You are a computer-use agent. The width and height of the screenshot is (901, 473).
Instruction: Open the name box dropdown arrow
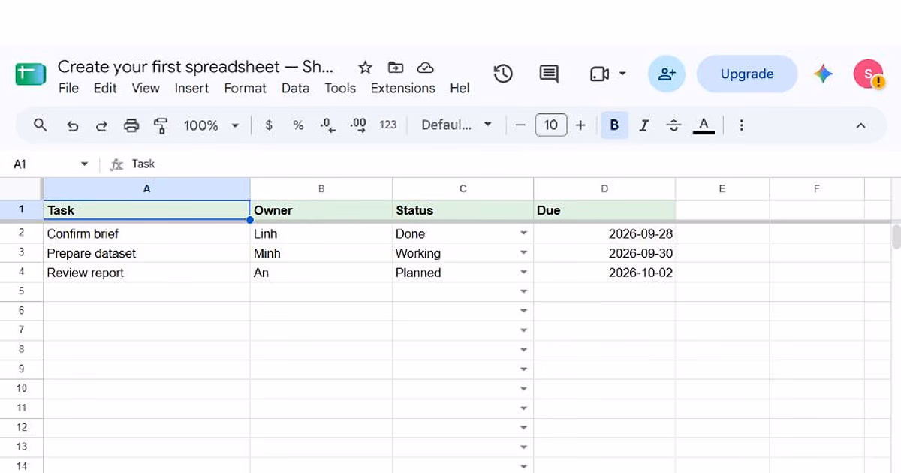coord(84,164)
